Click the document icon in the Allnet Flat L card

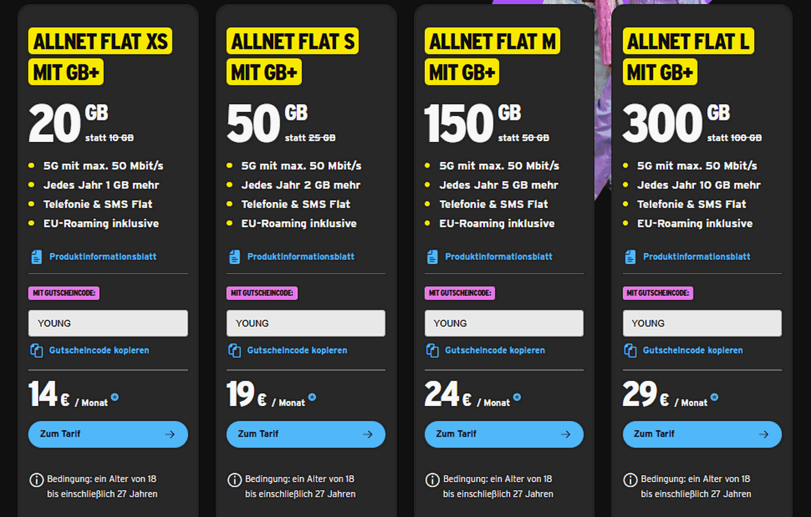630,256
